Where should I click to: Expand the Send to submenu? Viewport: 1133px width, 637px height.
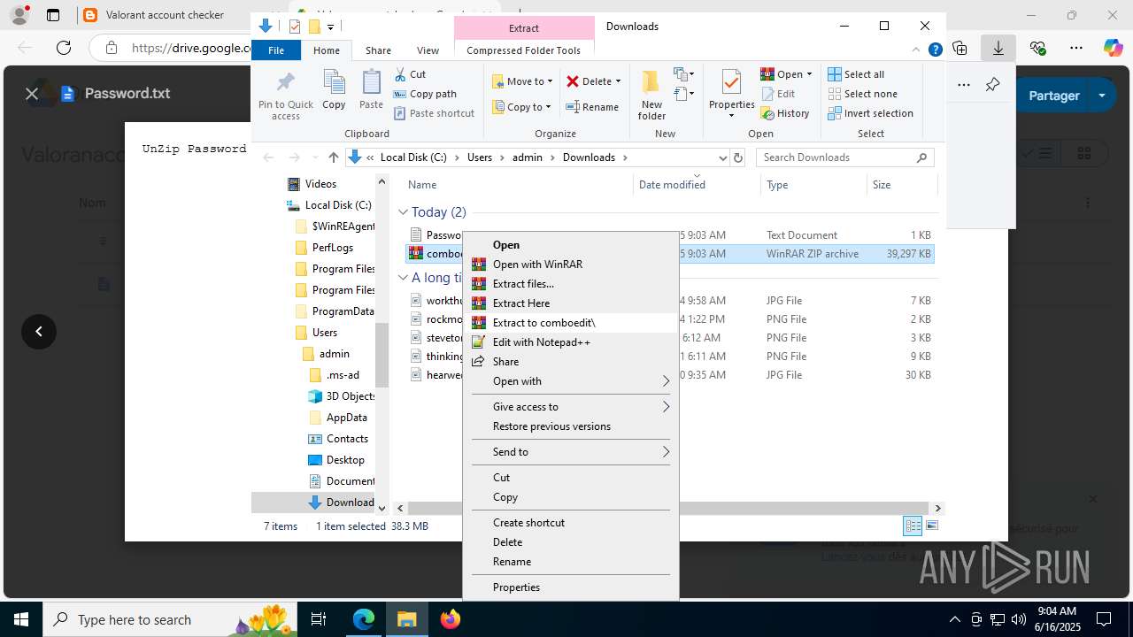(570, 452)
